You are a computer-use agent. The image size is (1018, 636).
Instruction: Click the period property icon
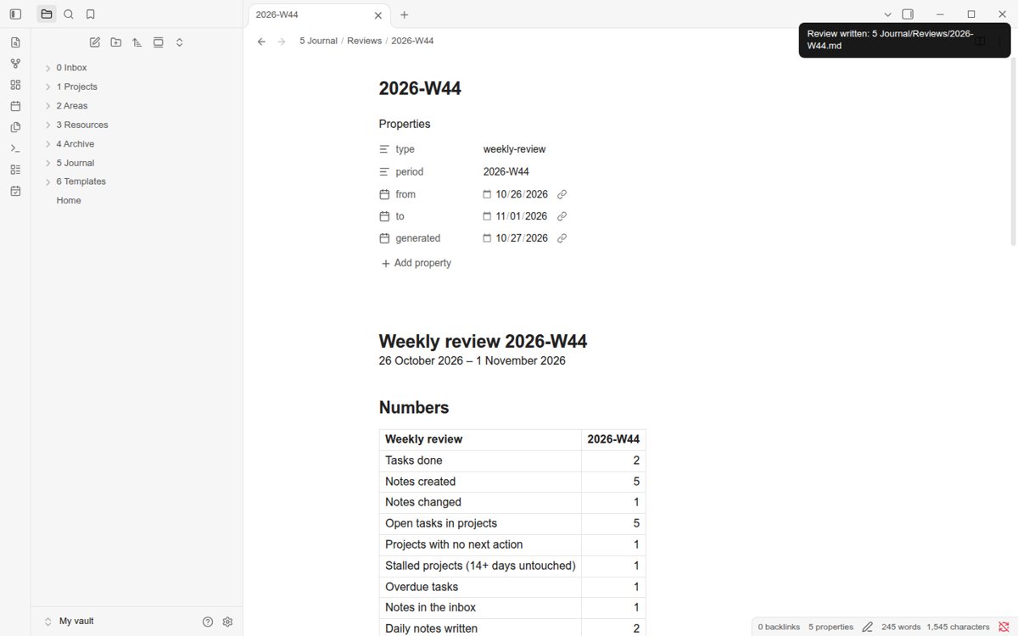pos(384,171)
